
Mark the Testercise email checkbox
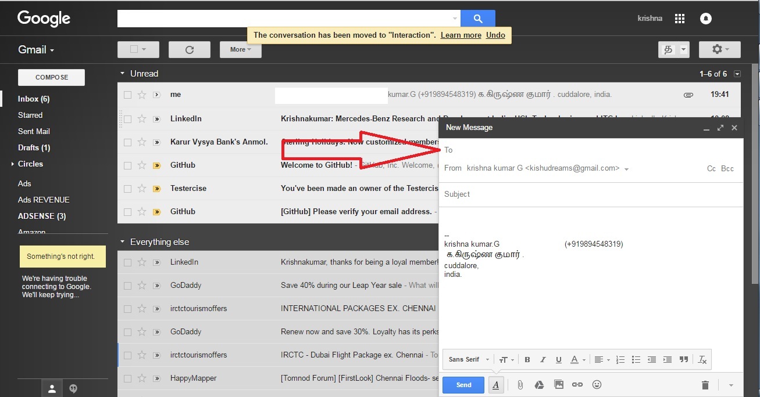click(127, 188)
